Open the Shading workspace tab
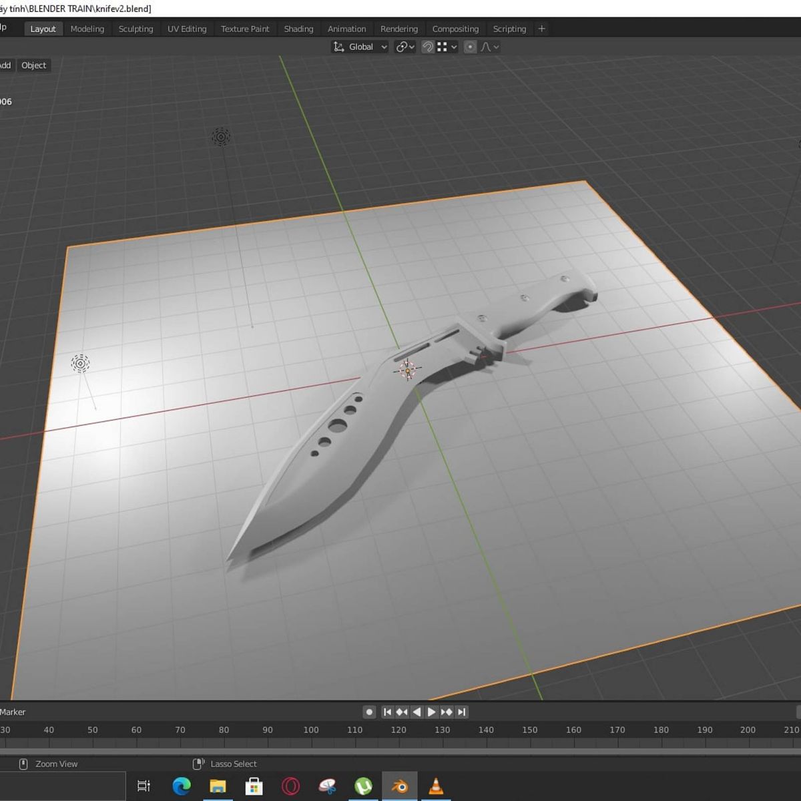This screenshot has width=801, height=801. pyautogui.click(x=298, y=29)
